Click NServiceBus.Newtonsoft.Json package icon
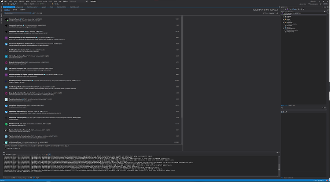The width and height of the screenshot is (330, 182). pyautogui.click(x=6, y=57)
